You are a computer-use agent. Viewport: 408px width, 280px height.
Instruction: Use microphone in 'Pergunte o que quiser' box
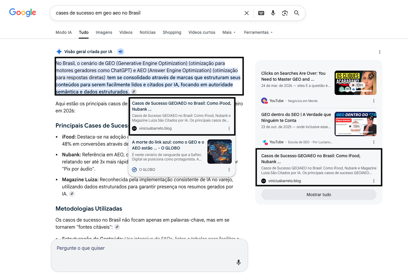coord(238,262)
